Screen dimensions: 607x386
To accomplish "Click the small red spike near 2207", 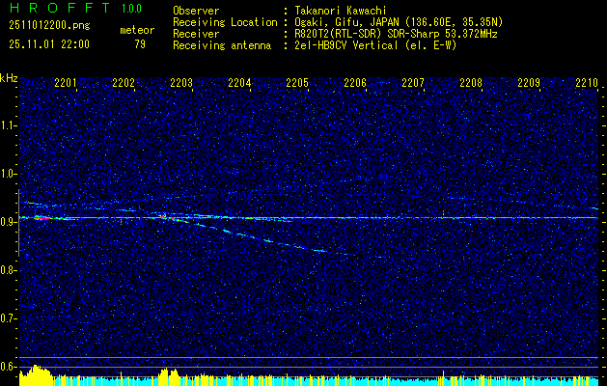I will (443, 212).
